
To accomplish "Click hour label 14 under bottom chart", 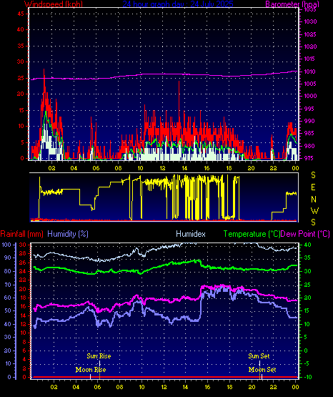I will [x=185, y=388].
